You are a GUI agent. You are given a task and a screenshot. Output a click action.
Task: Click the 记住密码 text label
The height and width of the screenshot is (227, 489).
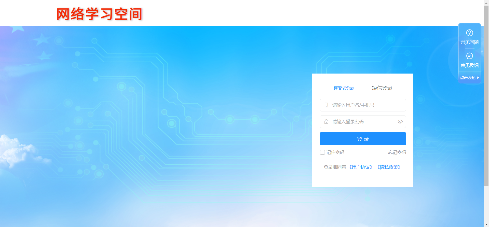pyautogui.click(x=335, y=152)
